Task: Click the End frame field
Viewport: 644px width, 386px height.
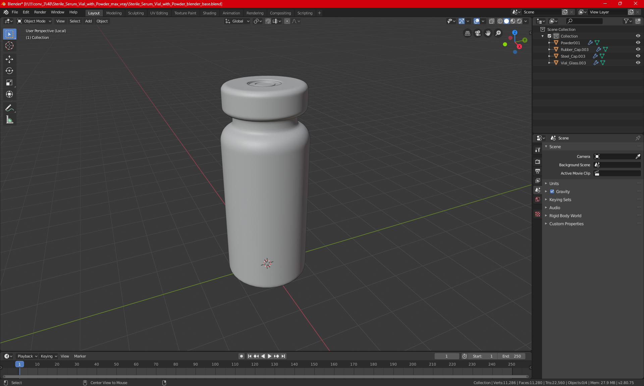Action: coord(512,356)
